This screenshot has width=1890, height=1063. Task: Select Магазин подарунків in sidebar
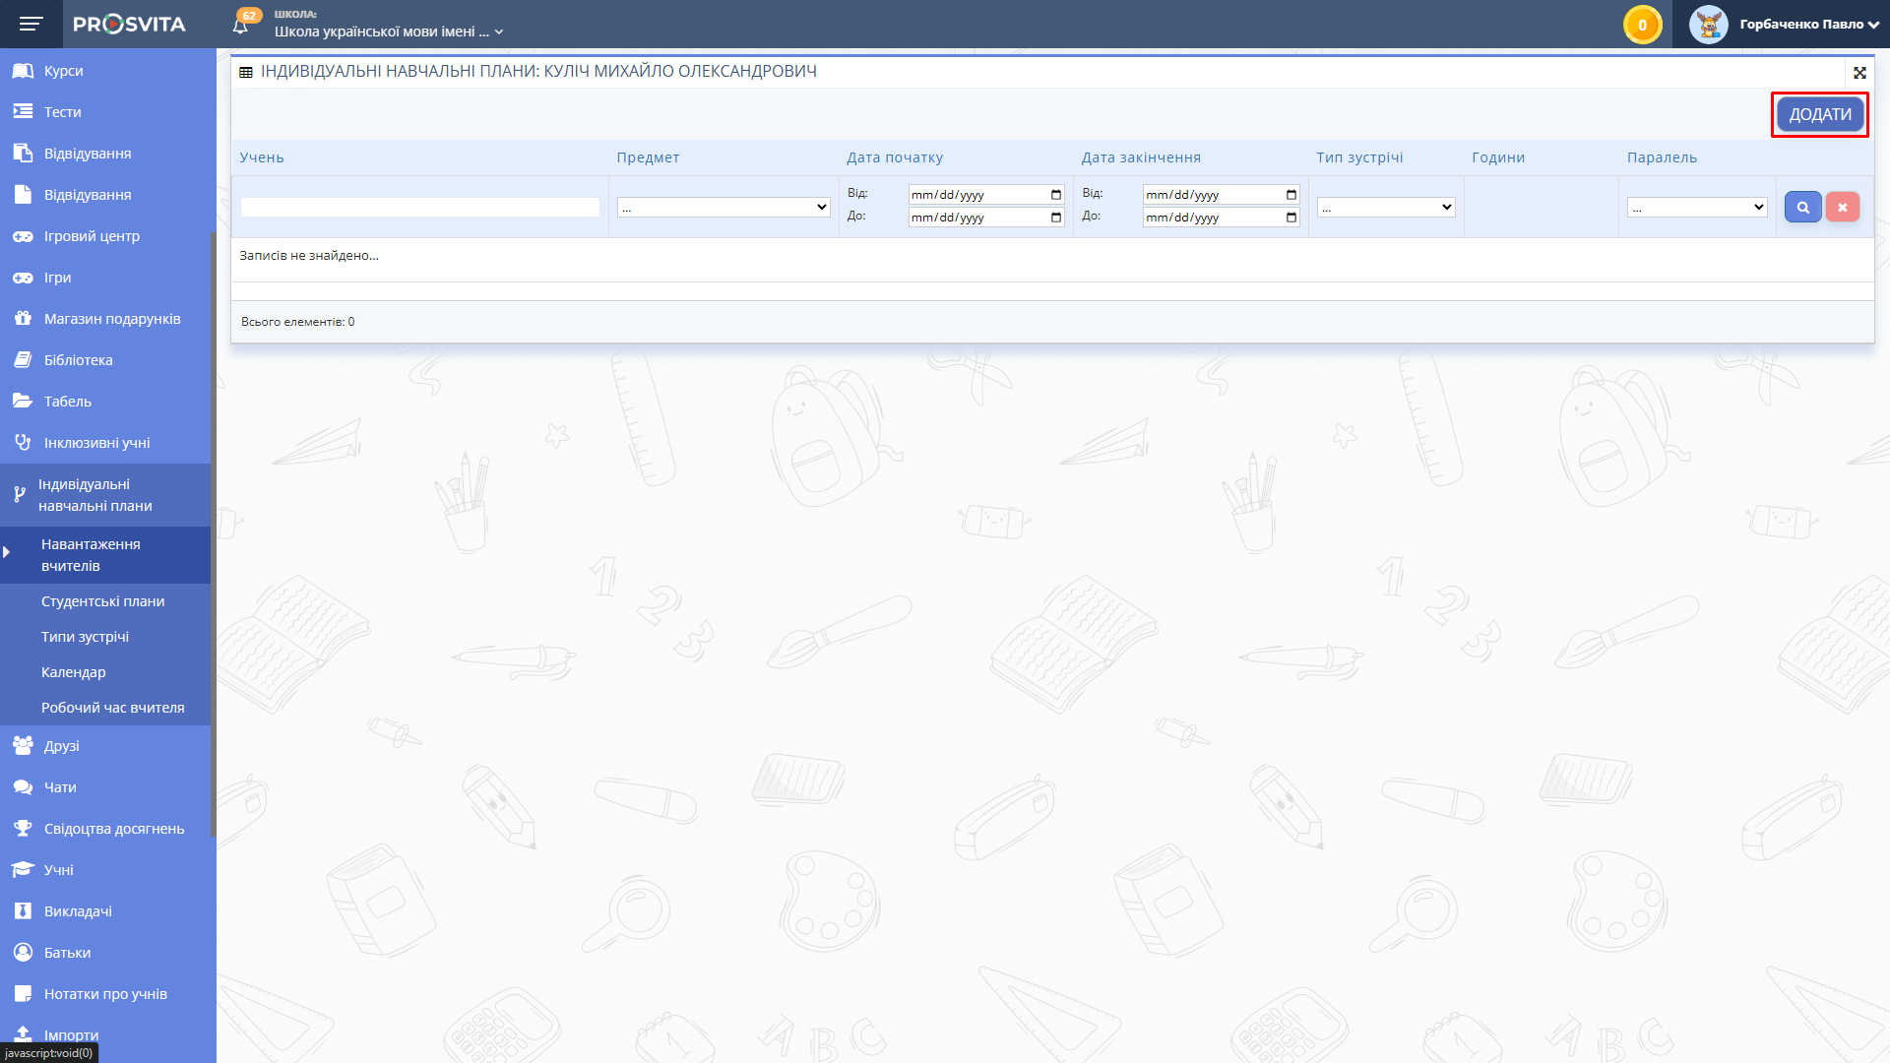coord(111,319)
